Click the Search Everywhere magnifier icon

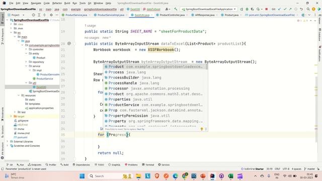(308, 9)
